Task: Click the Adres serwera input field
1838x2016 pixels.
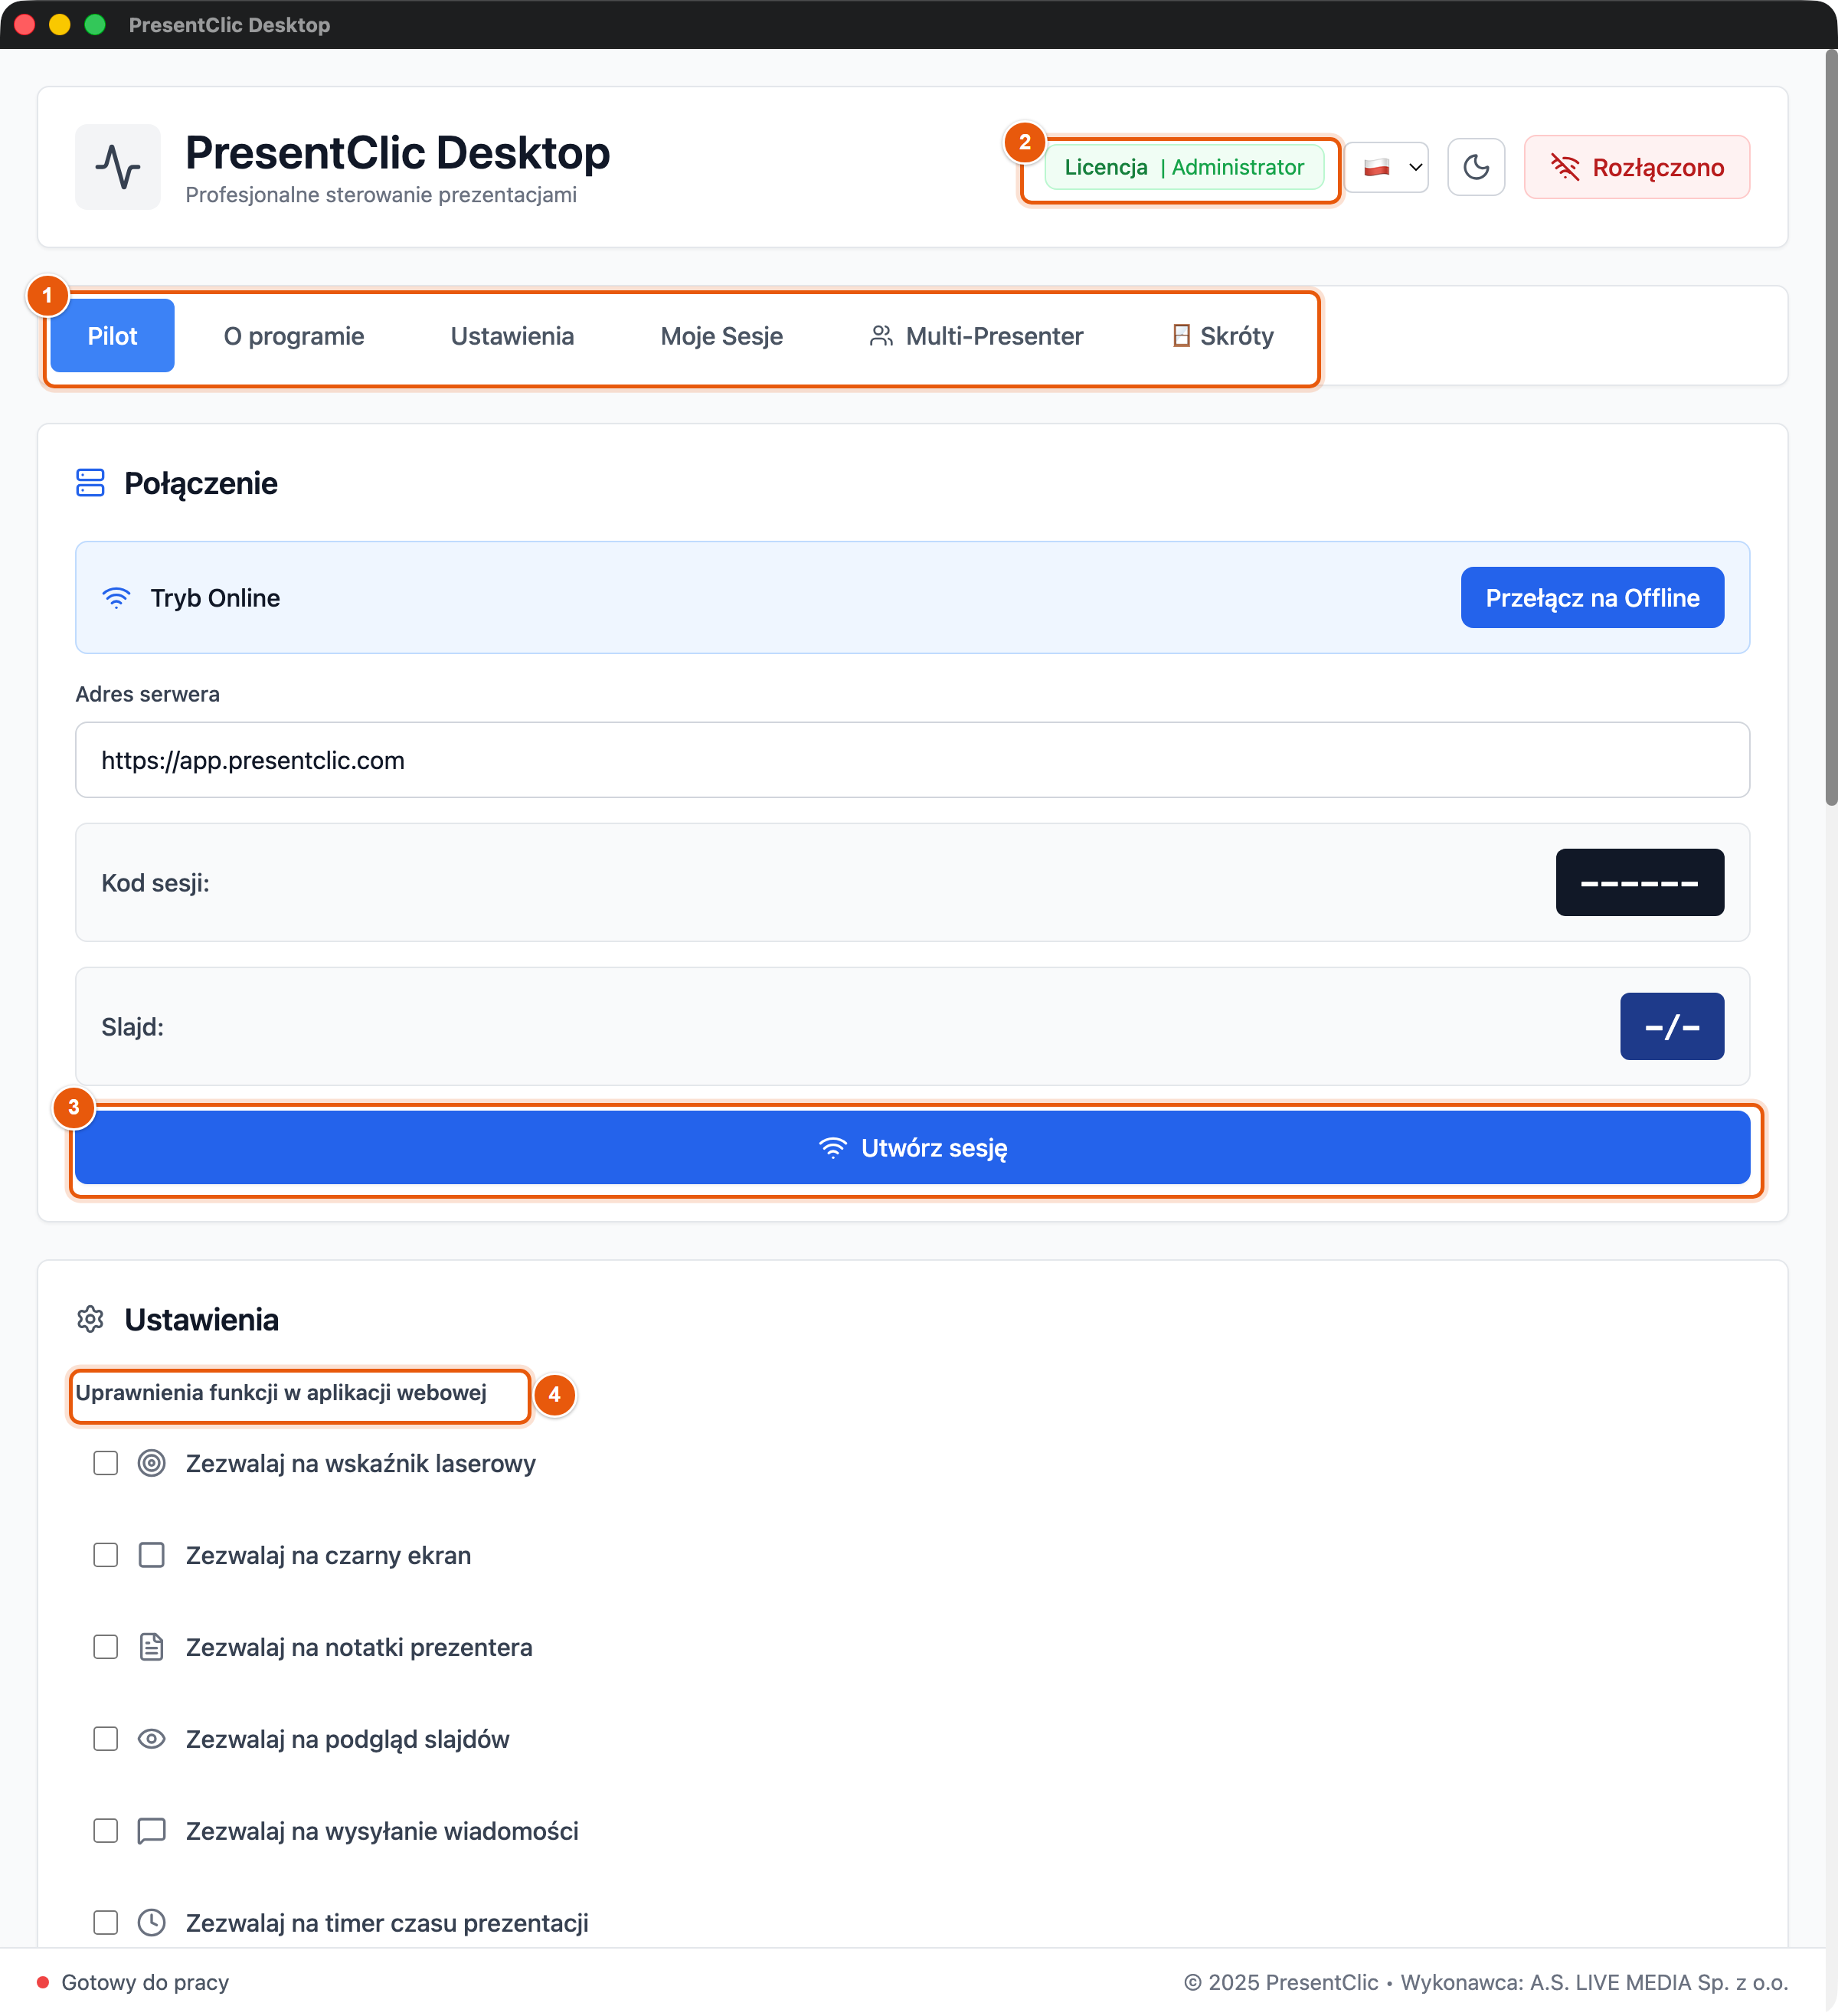Action: coord(912,760)
